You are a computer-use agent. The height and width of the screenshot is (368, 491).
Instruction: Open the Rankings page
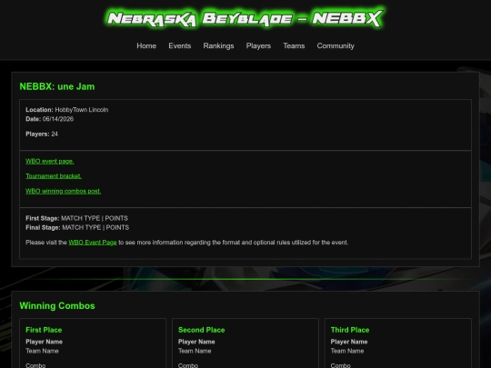pos(218,46)
